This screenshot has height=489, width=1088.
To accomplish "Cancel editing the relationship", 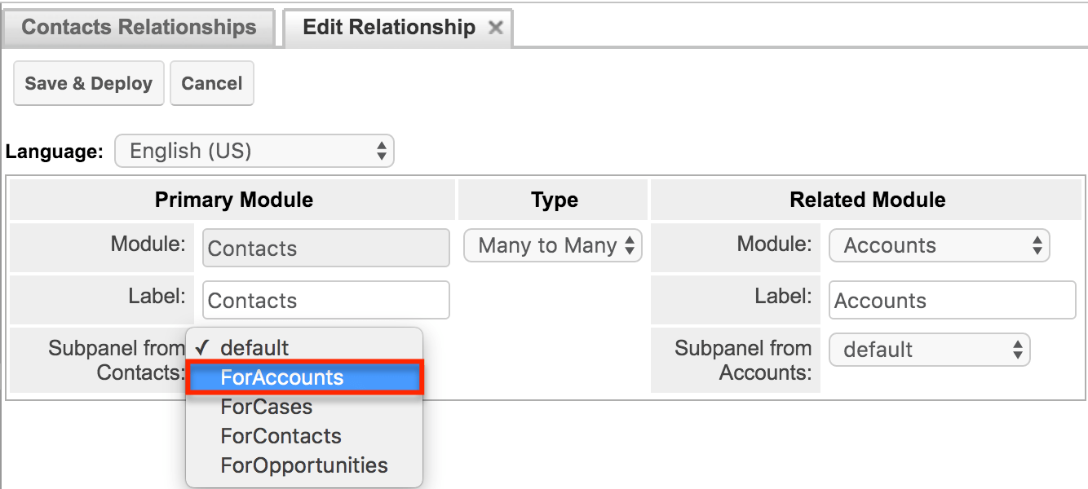I will pyautogui.click(x=212, y=82).
